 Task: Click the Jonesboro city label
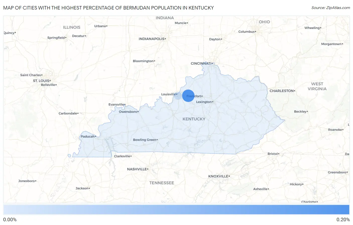pos(27,181)
